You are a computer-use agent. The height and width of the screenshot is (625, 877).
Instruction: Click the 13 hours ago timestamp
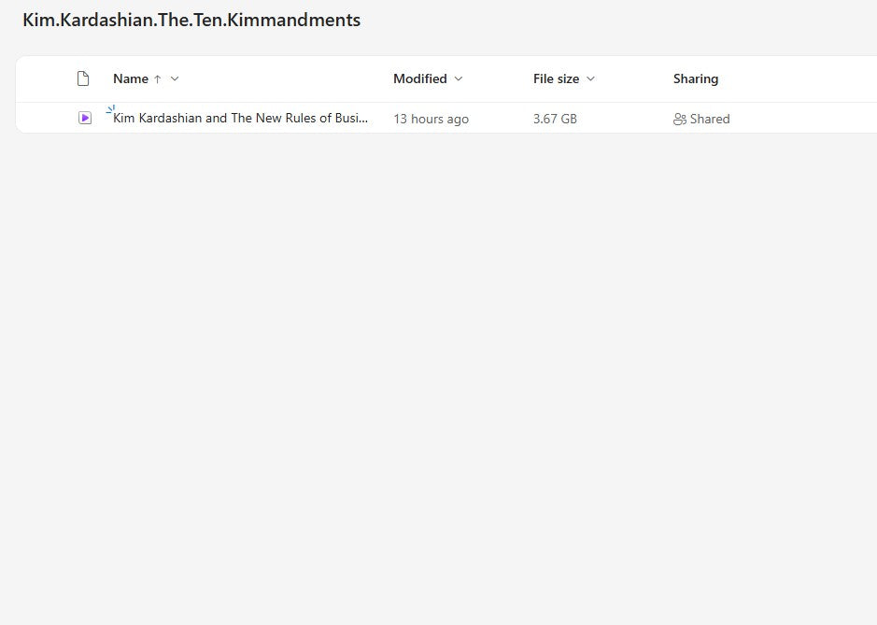431,119
